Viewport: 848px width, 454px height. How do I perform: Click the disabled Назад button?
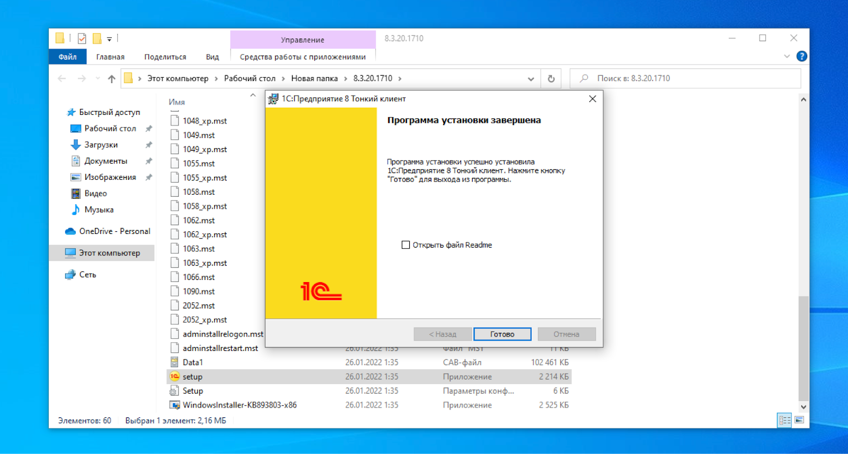click(x=443, y=334)
